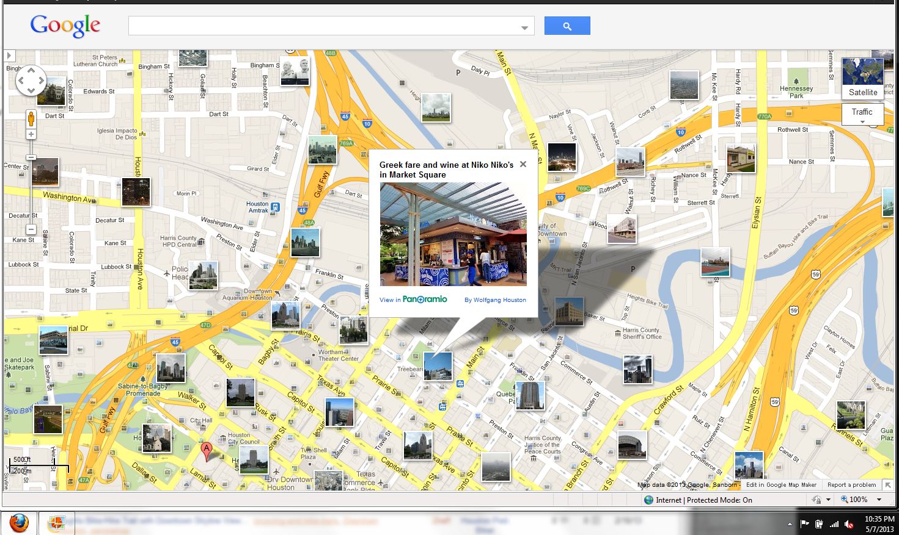The width and height of the screenshot is (899, 535).
Task: Click the Niko Niko's popup photo
Action: pos(453,234)
